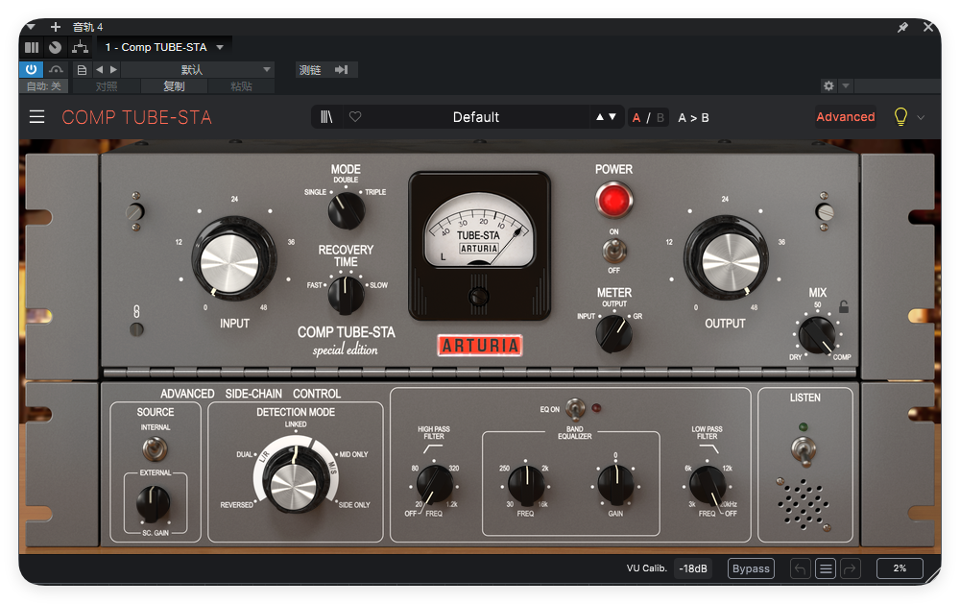Image resolution: width=960 pixels, height=604 pixels.
Task: Toggle the plugin power bypass icon
Action: pyautogui.click(x=32, y=69)
